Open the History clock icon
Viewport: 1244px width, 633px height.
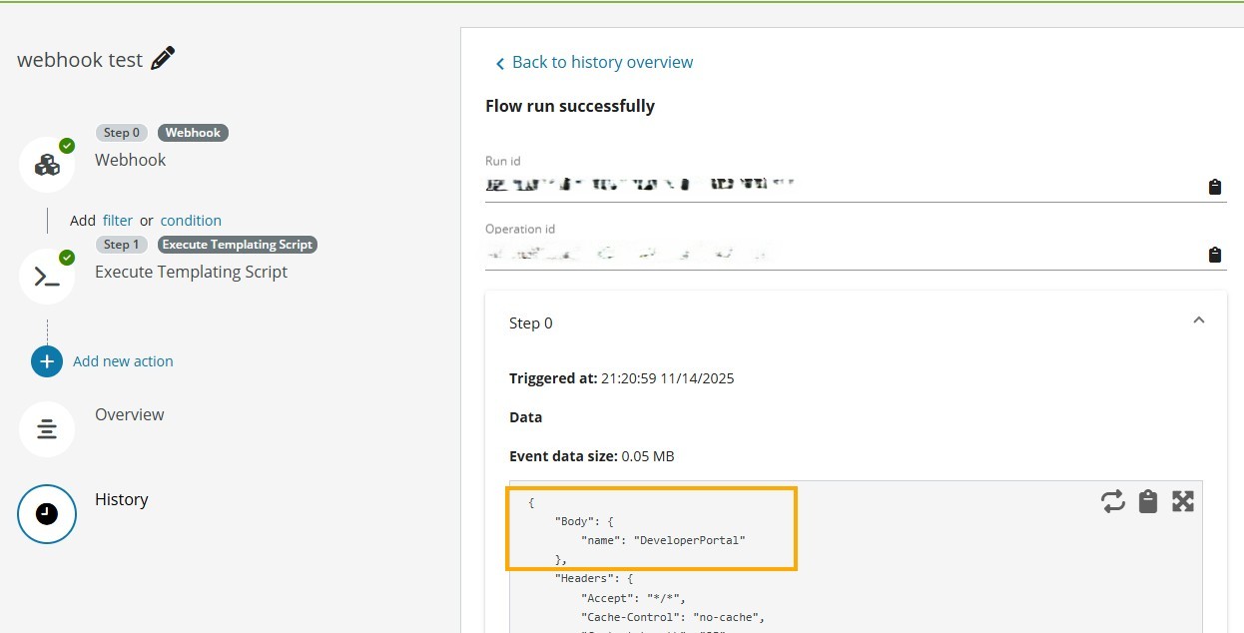[x=47, y=514]
